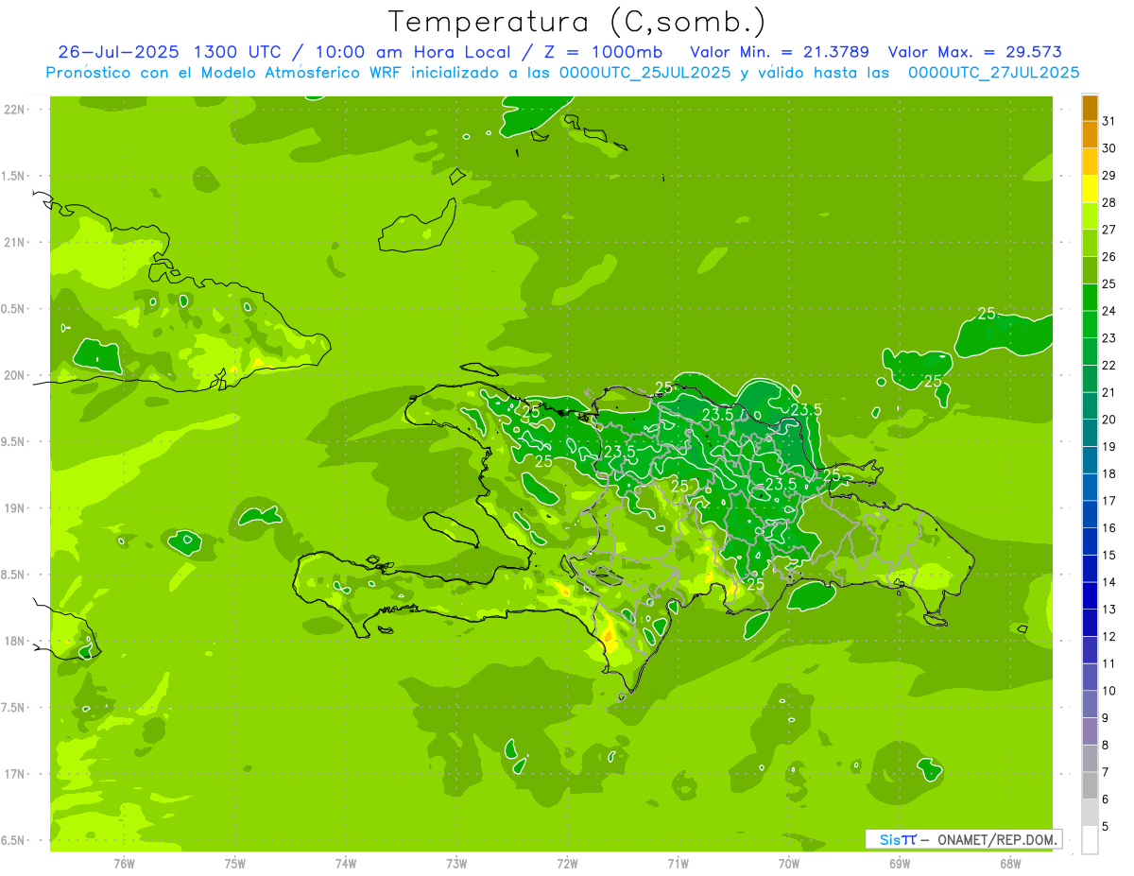This screenshot has height=876, width=1134.
Task: Click the '70W' longitude axis label
Action: [x=789, y=864]
